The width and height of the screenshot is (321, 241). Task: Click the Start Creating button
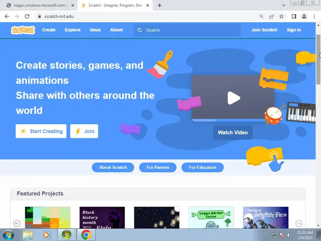(x=41, y=131)
